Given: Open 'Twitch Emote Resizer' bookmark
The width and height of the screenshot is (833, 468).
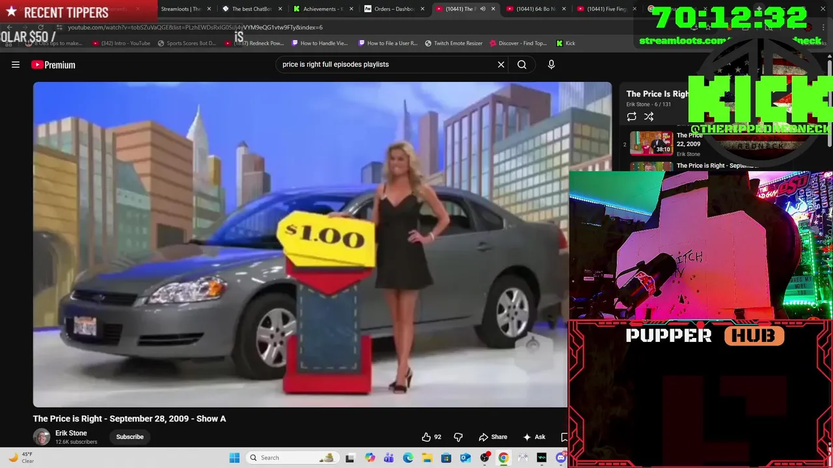Looking at the screenshot, I should pos(454,44).
